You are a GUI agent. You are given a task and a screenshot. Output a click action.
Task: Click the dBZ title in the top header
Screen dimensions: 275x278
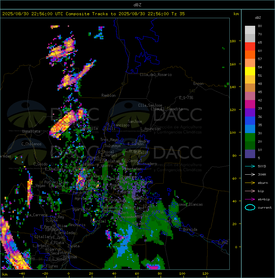[137, 5]
